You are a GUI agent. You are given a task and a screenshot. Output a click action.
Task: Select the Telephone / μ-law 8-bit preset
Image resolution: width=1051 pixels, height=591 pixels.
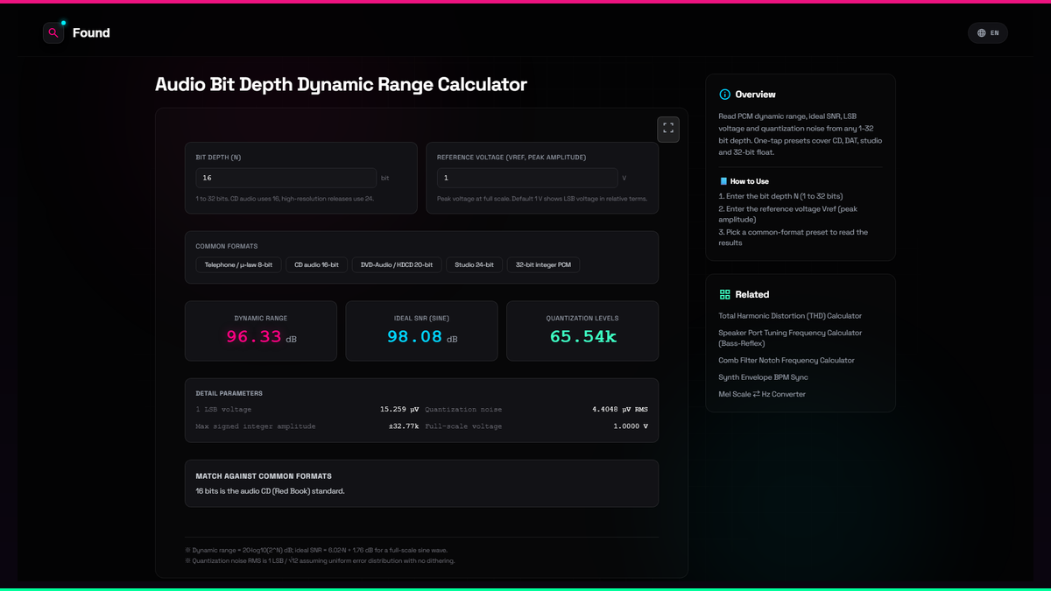[x=238, y=264]
